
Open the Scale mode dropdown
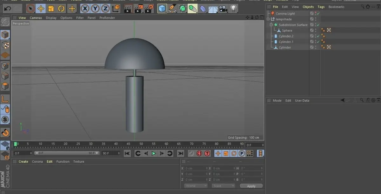[x=224, y=186]
